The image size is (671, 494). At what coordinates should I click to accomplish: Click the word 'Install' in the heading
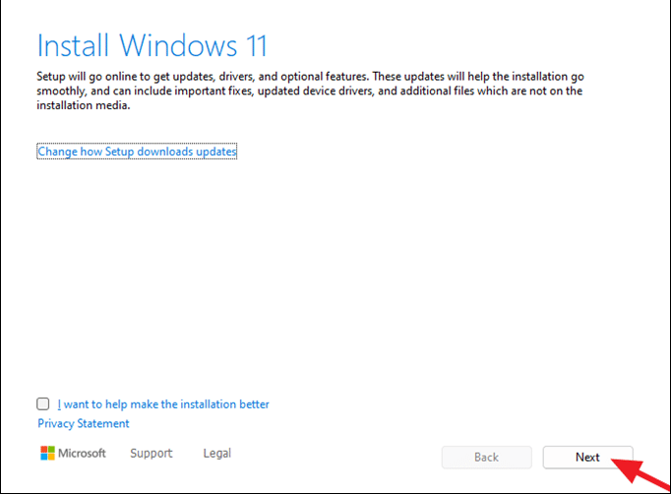74,45
